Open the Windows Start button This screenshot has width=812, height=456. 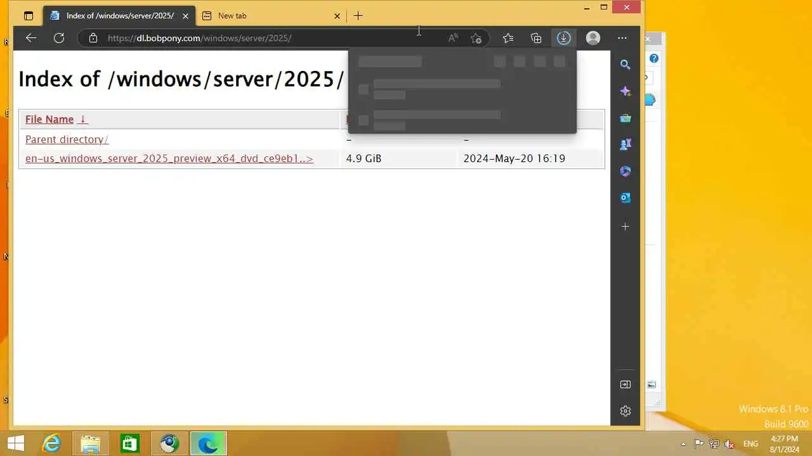(16, 443)
